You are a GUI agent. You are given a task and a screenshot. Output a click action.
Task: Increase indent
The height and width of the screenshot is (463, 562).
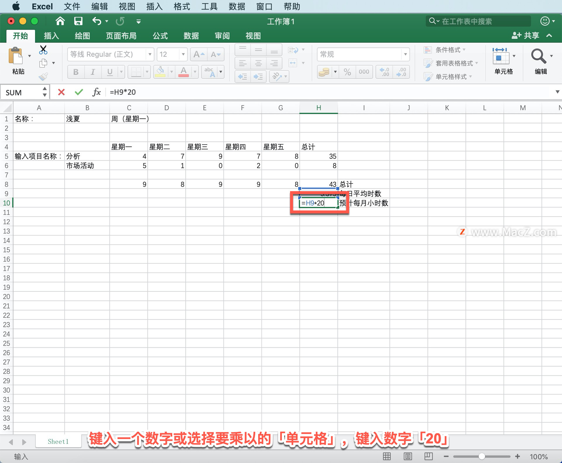click(x=258, y=77)
